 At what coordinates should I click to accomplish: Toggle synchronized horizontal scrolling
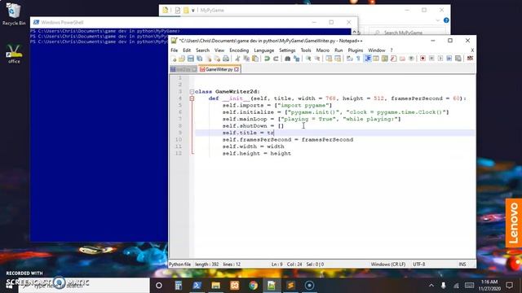point(338,59)
